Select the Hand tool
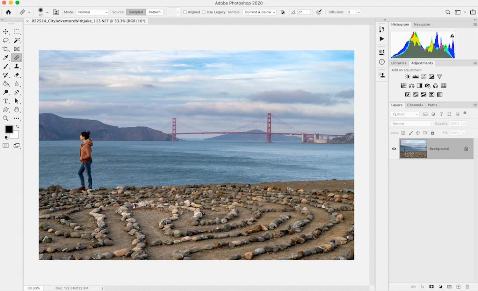 [x=17, y=110]
